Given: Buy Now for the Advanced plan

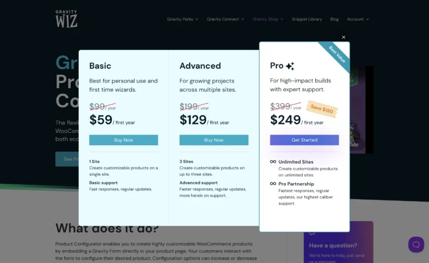Looking at the screenshot, I should (x=214, y=140).
